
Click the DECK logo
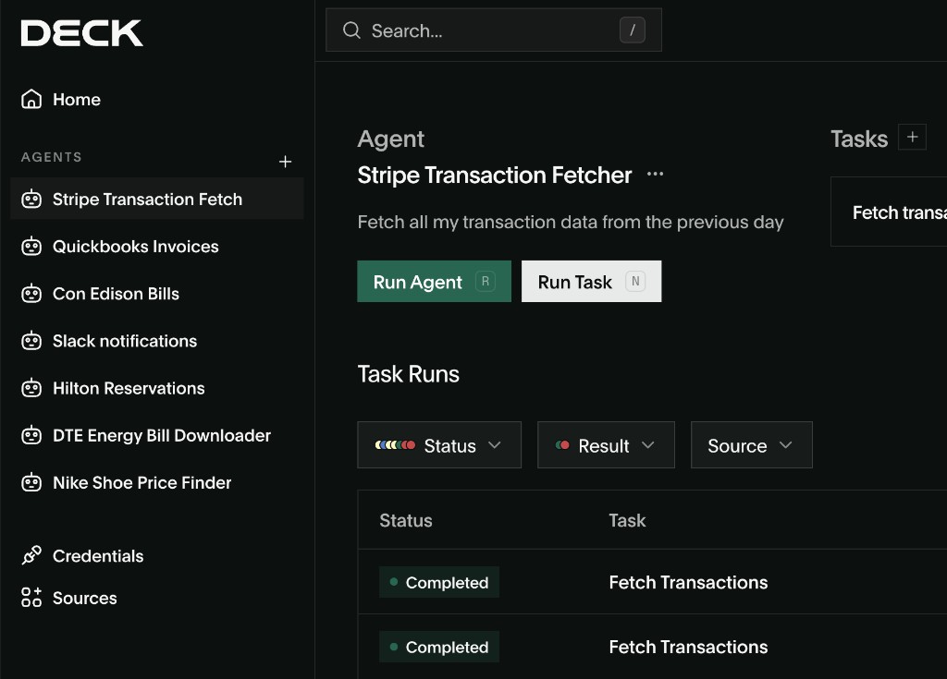pyautogui.click(x=81, y=33)
